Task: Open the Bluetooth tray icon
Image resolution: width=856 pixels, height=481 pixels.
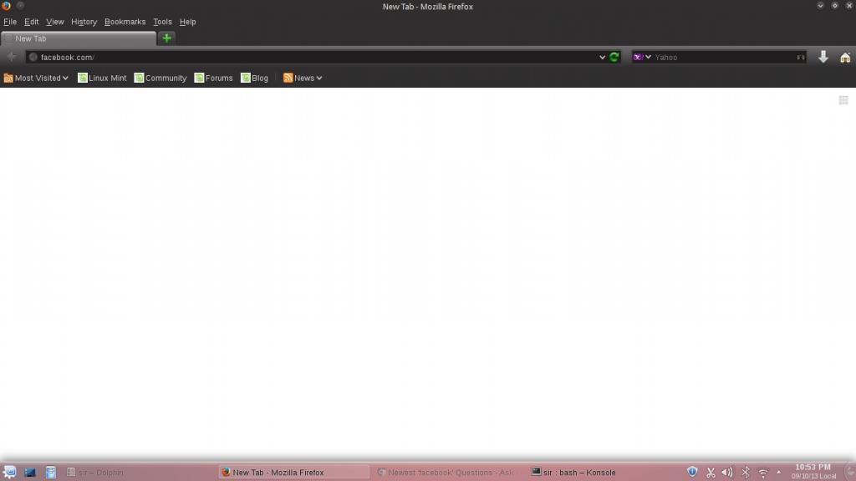Action: click(745, 473)
